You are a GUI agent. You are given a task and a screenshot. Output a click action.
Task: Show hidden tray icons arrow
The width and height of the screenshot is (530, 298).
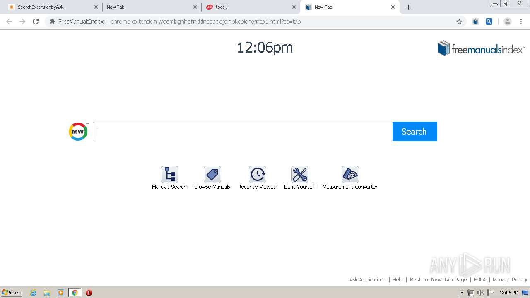(462, 293)
